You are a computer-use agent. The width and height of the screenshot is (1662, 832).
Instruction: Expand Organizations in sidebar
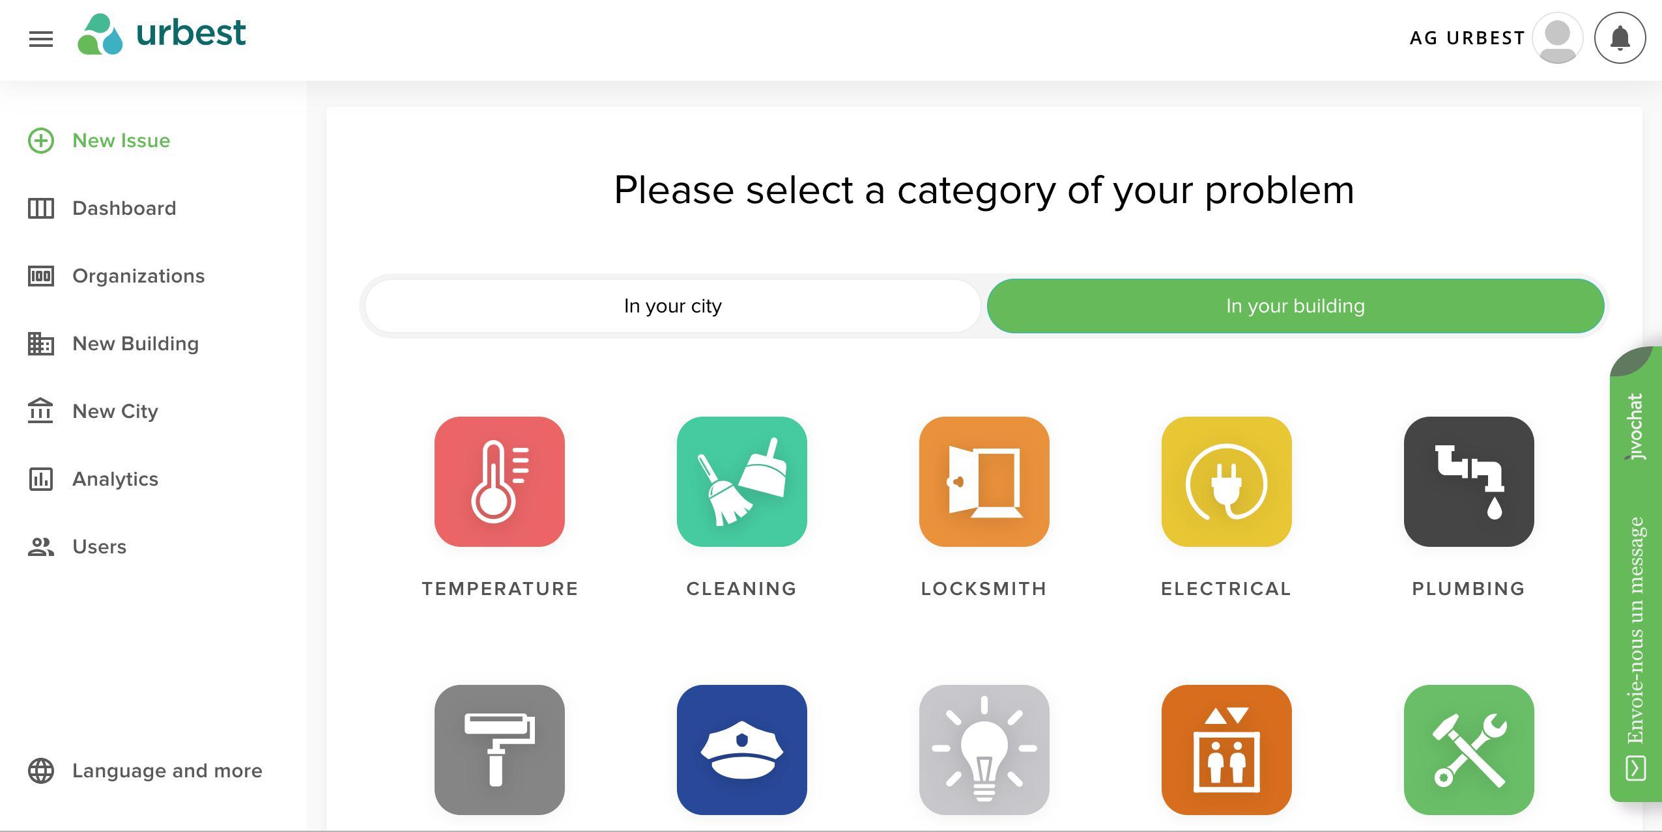(x=137, y=275)
